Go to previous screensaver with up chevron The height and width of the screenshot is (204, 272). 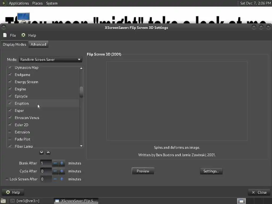48,152
